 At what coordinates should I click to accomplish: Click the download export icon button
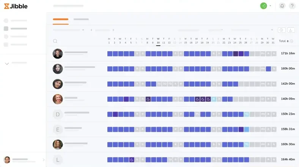(x=291, y=30)
